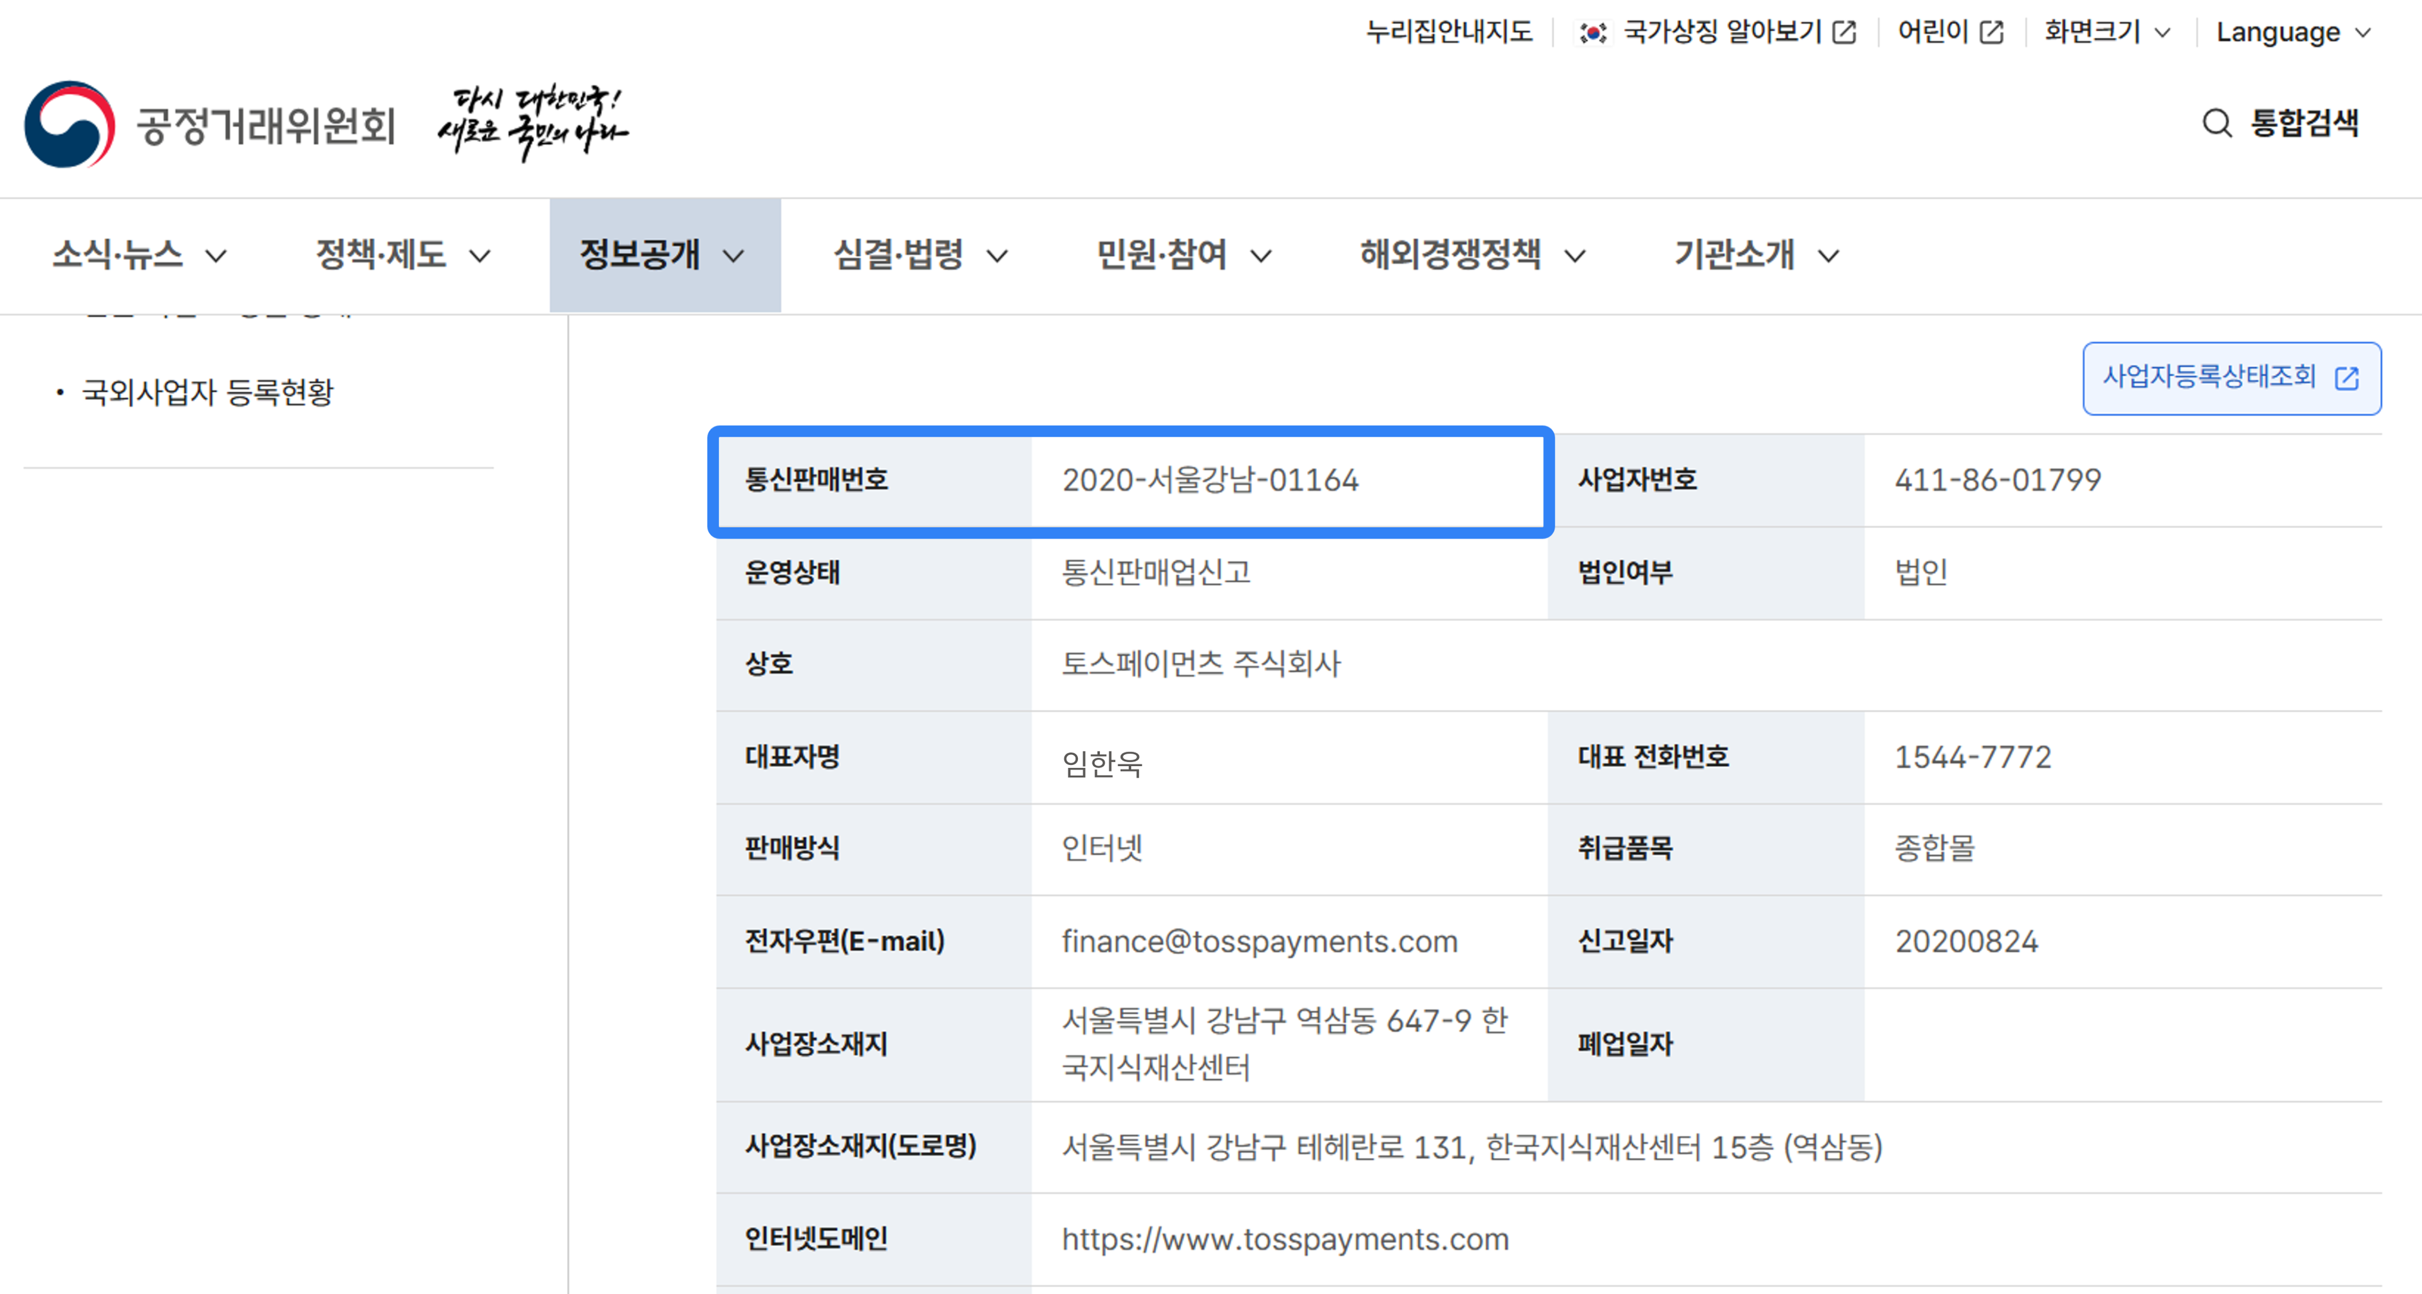2422x1294 pixels.
Task: Click the calligraphy slogan banner image
Action: coord(532,123)
